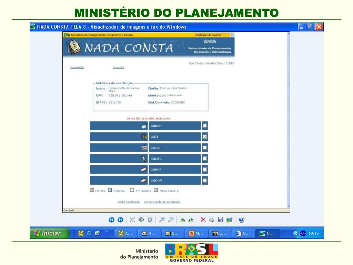Image resolution: width=353 pixels, height=265 pixels.
Task: Open the Solicitação menu link
Action: click(77, 67)
